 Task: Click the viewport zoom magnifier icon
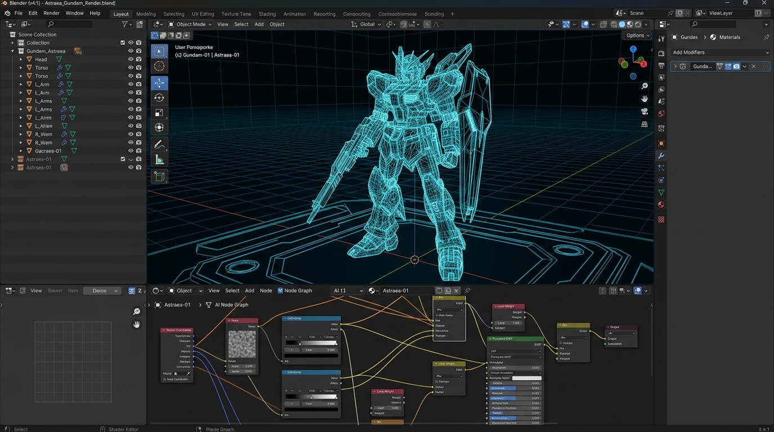point(645,86)
